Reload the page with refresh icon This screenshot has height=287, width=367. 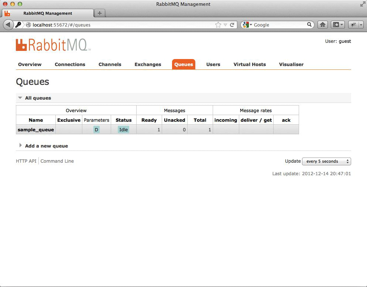[232, 25]
